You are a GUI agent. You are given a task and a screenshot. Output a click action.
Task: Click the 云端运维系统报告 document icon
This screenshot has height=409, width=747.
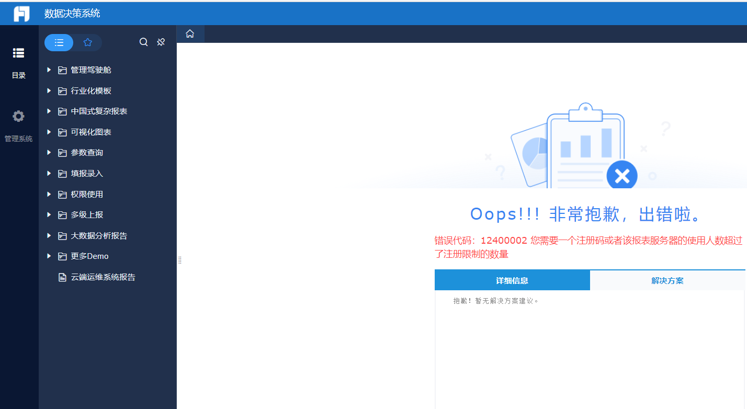pos(62,277)
